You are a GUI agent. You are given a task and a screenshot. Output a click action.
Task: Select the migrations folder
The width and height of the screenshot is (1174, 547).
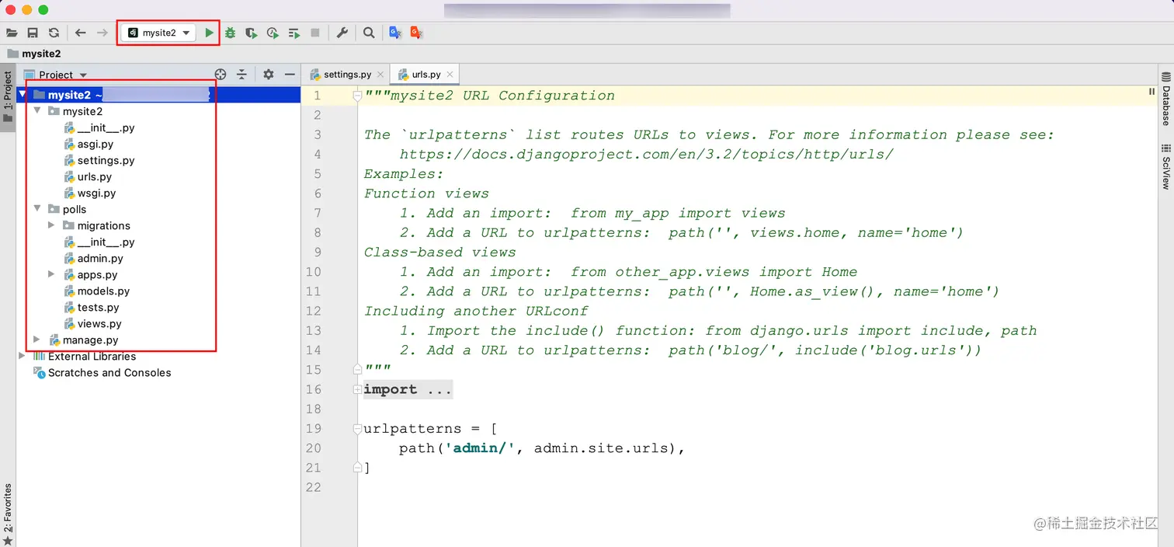103,225
